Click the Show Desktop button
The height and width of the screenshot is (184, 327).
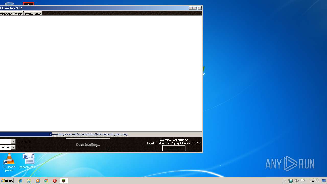[324, 181]
